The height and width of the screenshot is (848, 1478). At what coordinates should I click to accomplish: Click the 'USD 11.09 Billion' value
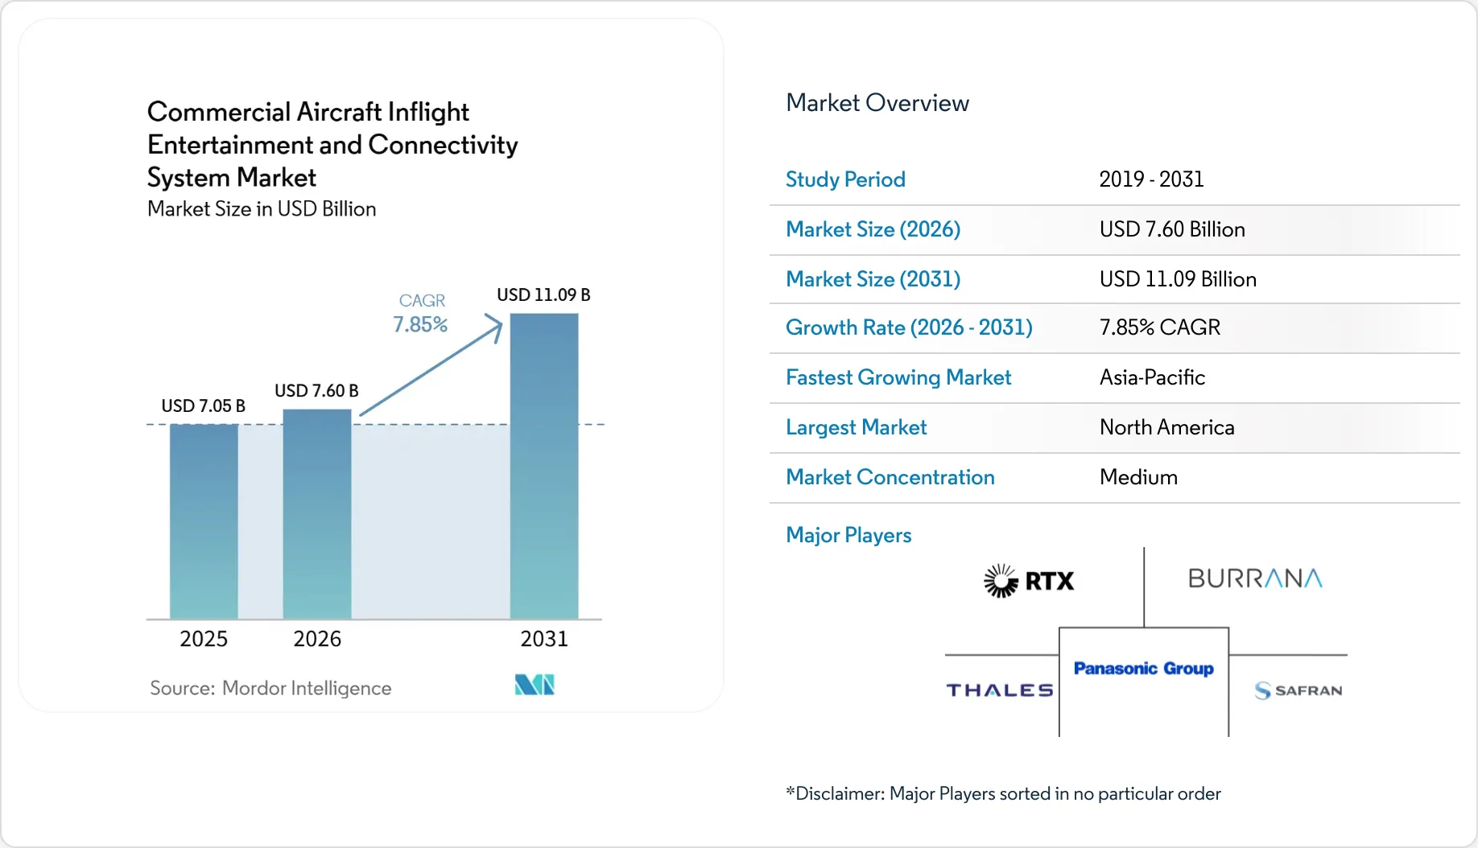coord(1178,279)
